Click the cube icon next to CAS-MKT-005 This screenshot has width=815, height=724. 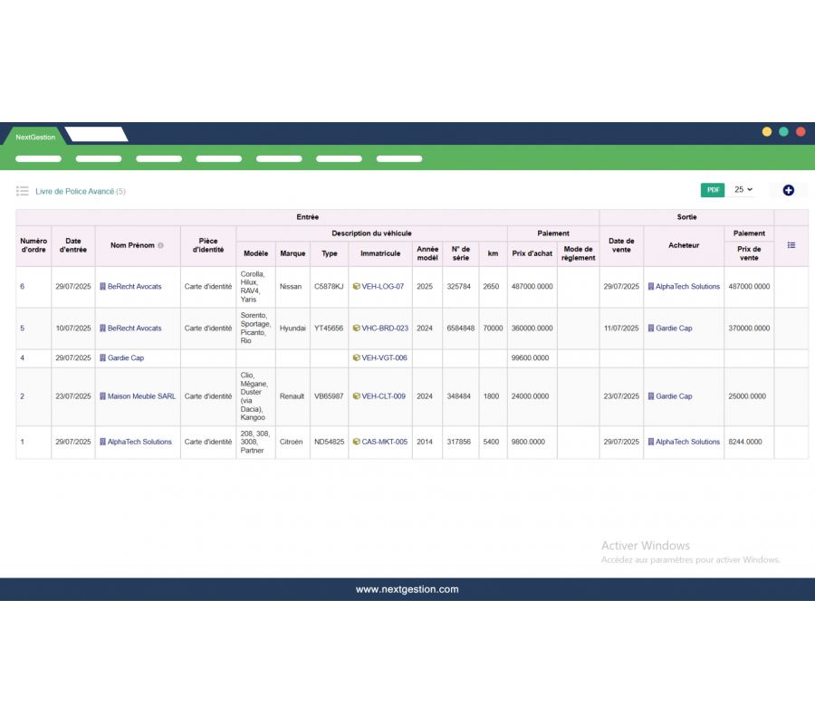pyautogui.click(x=357, y=443)
